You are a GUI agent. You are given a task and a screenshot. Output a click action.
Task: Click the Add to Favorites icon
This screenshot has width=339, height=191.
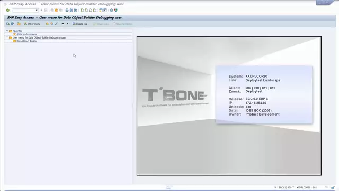47,24
